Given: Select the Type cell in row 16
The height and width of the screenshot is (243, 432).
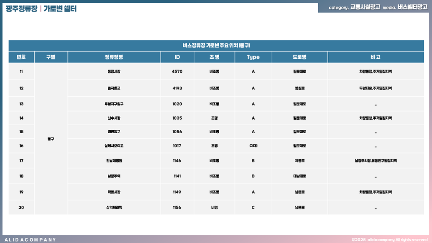Looking at the screenshot, I should pos(253,146).
